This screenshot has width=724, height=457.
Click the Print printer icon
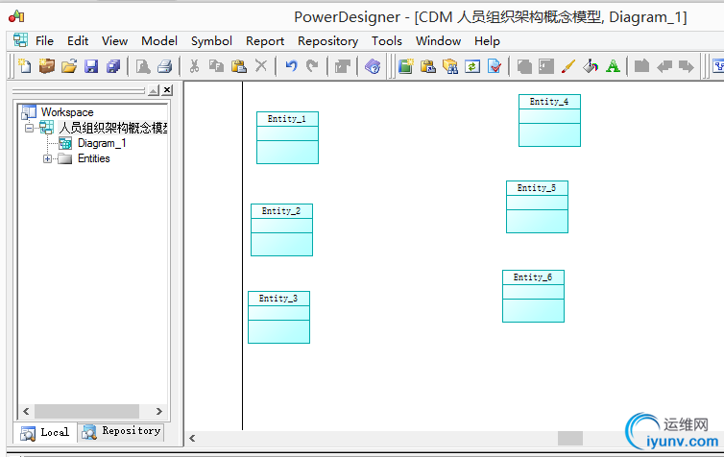coord(164,66)
